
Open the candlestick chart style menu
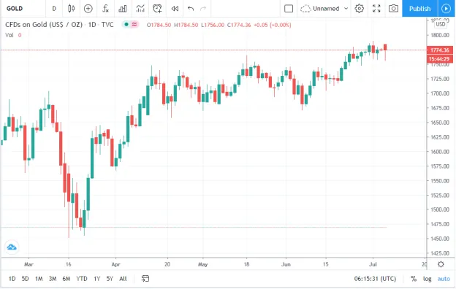(72, 9)
